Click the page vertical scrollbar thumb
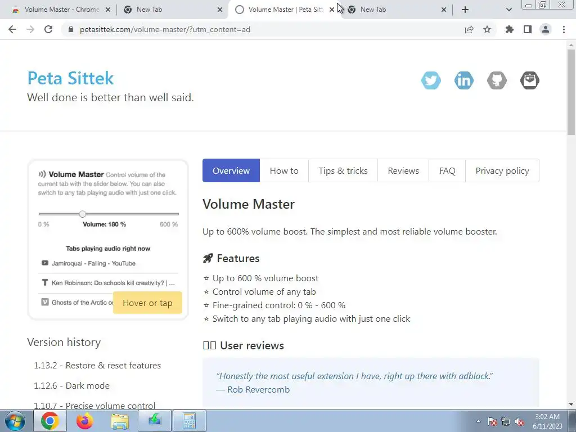576x432 pixels. coord(571,92)
